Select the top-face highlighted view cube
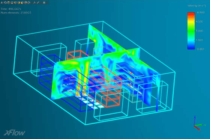Viewport: 210px width, 139px height. pos(8,3)
